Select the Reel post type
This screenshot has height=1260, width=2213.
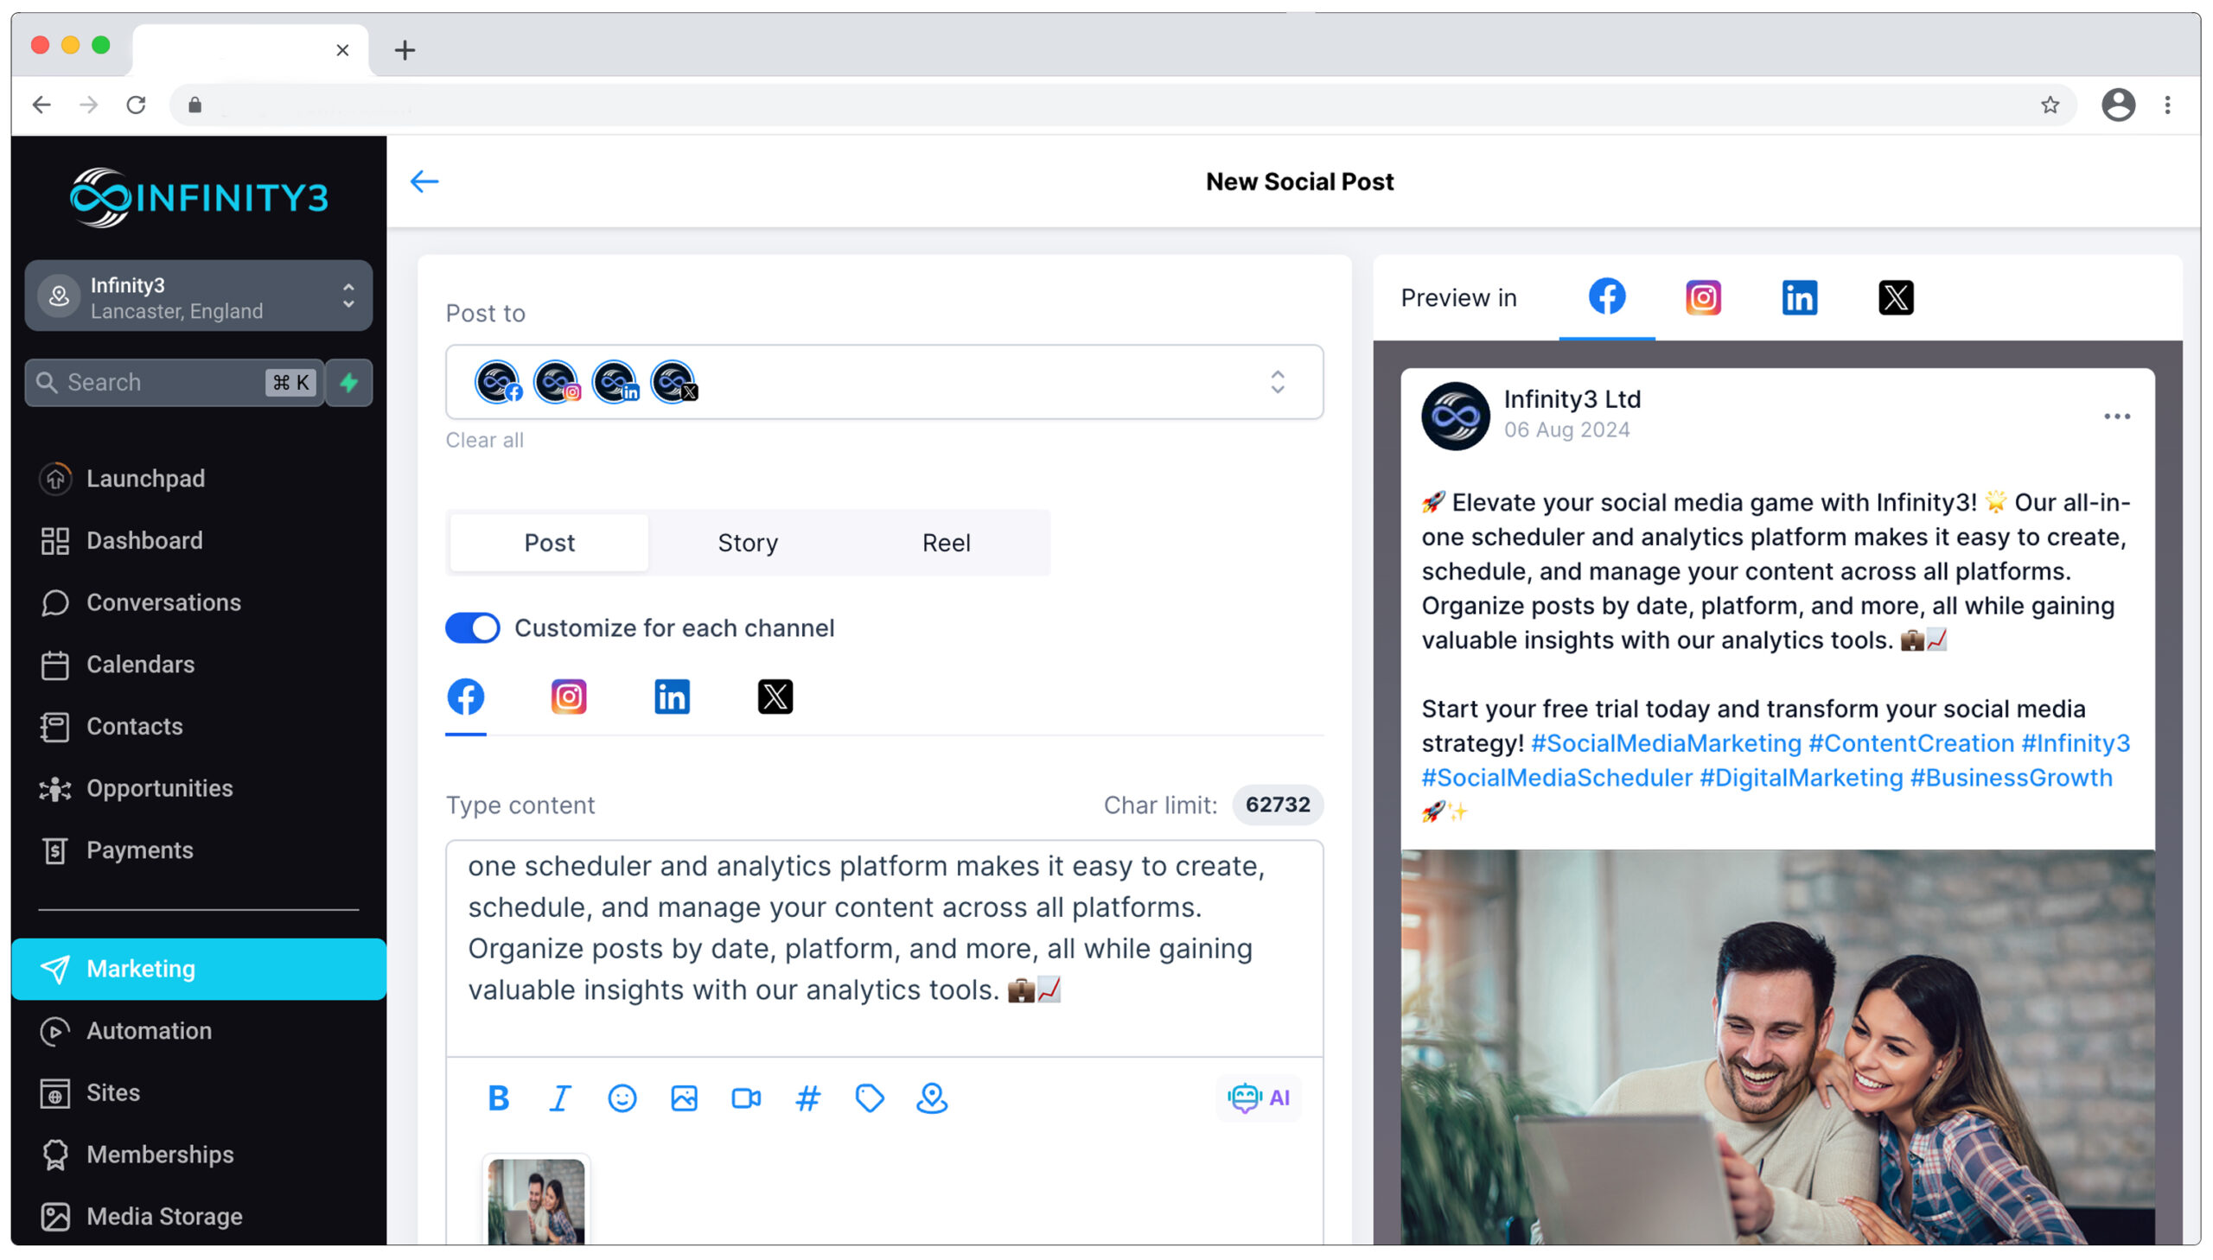coord(946,543)
